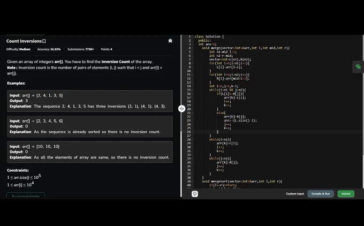This screenshot has width=364, height=226.
Task: Click the 'vector<int>L(n1),R(n2);' code line
Action: click(230, 59)
